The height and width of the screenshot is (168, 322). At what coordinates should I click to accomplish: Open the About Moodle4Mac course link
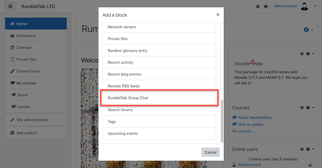click(x=255, y=118)
